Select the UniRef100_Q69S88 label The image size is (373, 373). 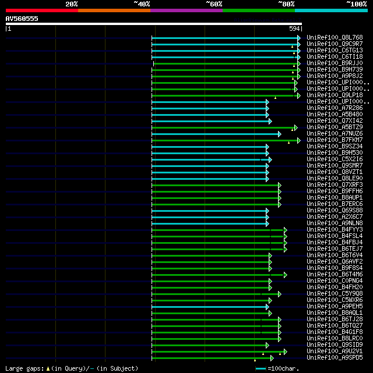pyautogui.click(x=335, y=211)
